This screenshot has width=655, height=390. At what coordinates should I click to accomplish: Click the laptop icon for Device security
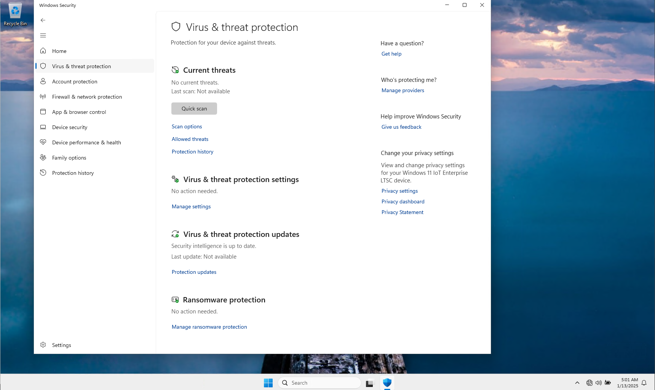(x=43, y=127)
